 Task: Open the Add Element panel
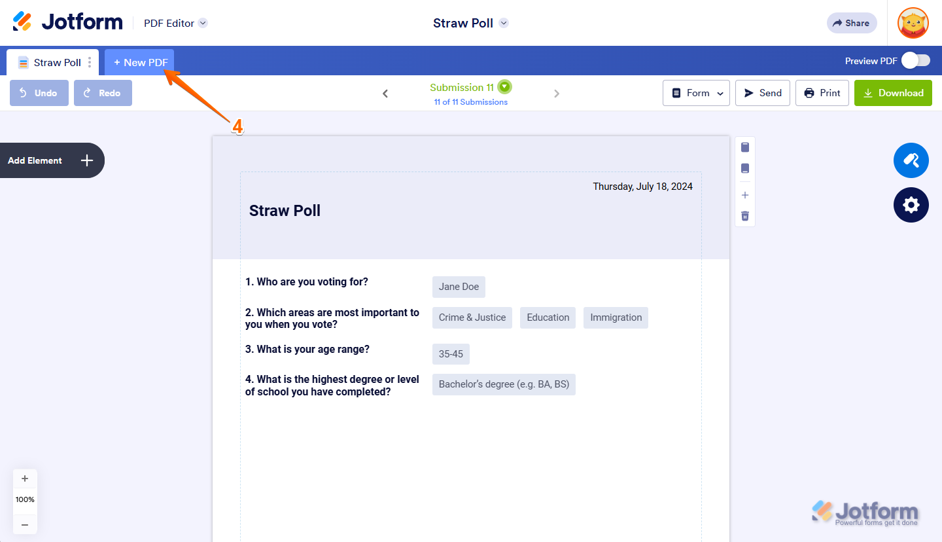pyautogui.click(x=51, y=160)
